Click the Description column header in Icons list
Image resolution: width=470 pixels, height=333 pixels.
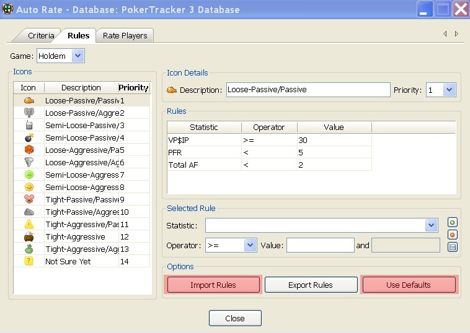tap(81, 88)
